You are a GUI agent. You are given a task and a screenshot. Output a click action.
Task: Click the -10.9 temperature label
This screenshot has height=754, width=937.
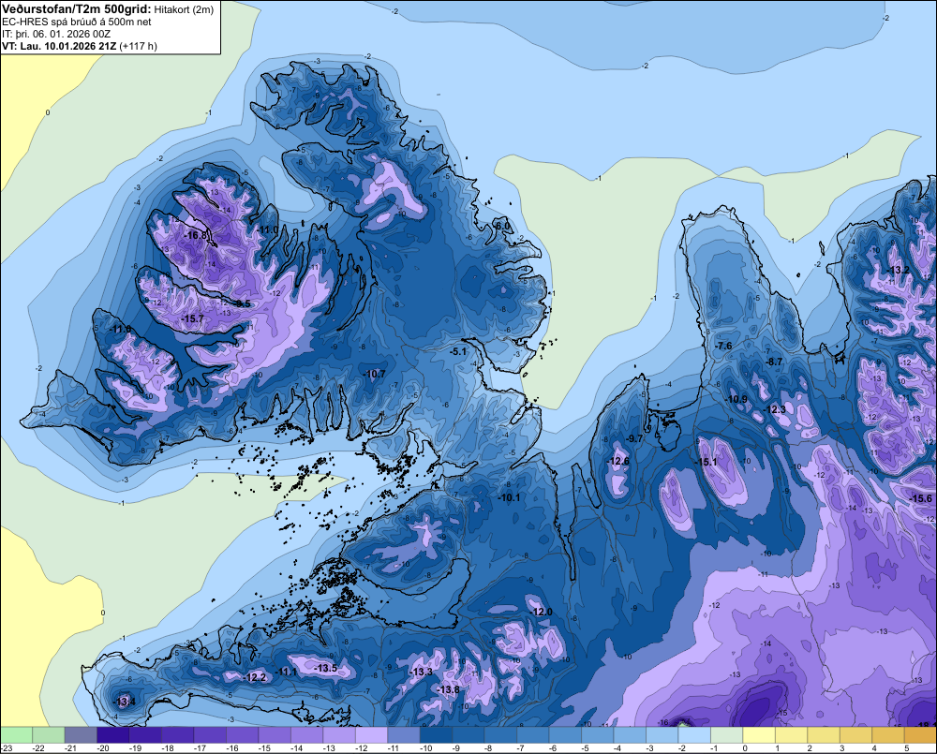[x=736, y=399]
